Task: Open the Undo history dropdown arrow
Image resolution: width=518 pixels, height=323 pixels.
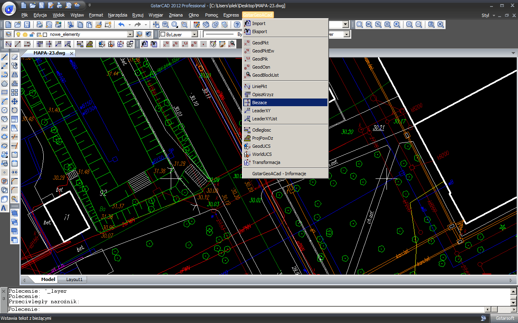Action: [x=130, y=25]
